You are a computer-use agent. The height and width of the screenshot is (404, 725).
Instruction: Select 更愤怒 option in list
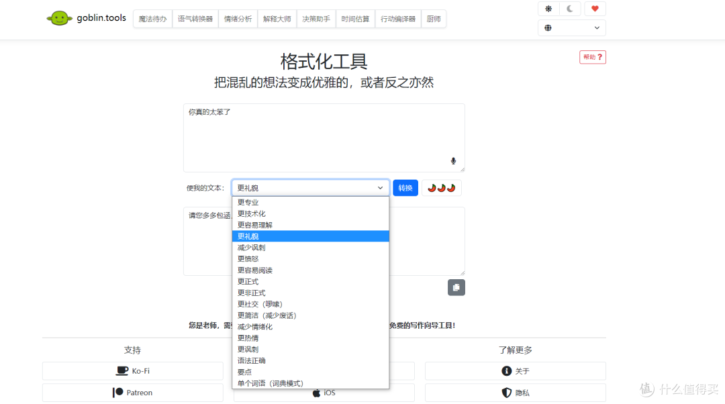click(x=310, y=259)
